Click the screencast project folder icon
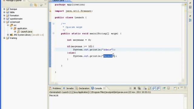The image size is (194, 109). pos(8,22)
